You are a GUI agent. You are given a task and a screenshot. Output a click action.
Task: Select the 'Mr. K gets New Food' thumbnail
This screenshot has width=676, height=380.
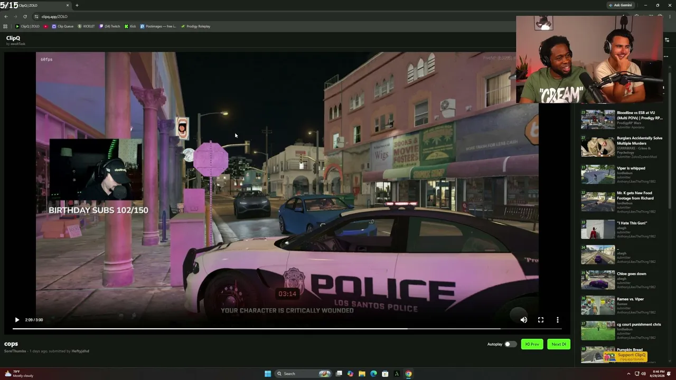tap(598, 202)
